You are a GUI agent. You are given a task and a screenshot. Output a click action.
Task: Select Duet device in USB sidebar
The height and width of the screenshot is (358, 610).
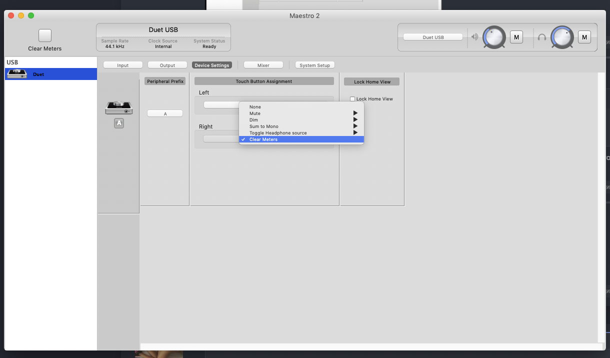pyautogui.click(x=51, y=74)
